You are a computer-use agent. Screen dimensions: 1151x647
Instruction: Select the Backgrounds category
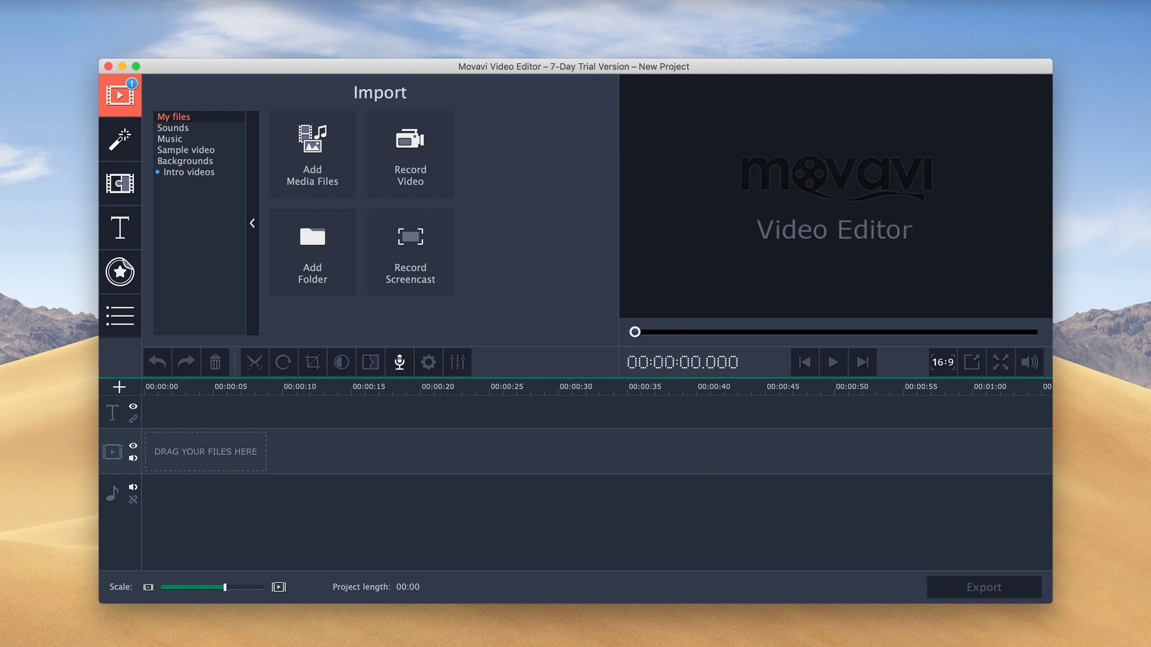(185, 161)
